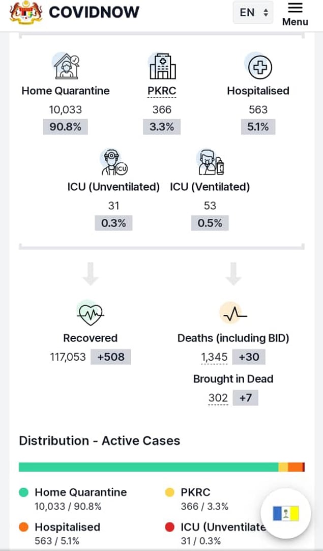This screenshot has width=323, height=551.
Task: Click the Home Quarantine house icon
Action: (66, 66)
